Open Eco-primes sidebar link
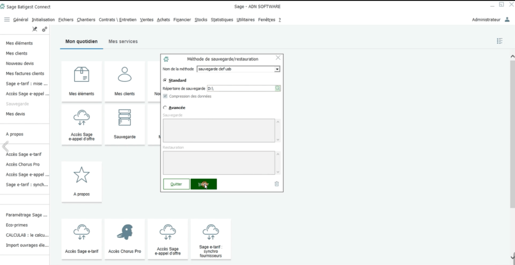The height and width of the screenshot is (265, 515). pos(17,225)
